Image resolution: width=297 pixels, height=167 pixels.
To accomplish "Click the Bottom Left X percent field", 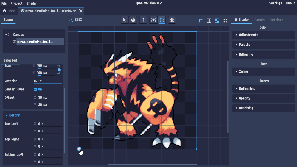I will click(x=50, y=155).
